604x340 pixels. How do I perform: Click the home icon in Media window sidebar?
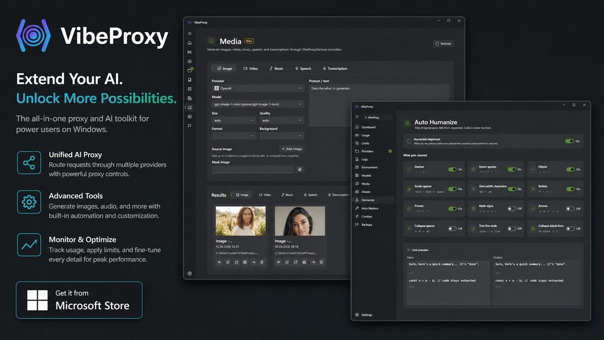pyautogui.click(x=190, y=43)
